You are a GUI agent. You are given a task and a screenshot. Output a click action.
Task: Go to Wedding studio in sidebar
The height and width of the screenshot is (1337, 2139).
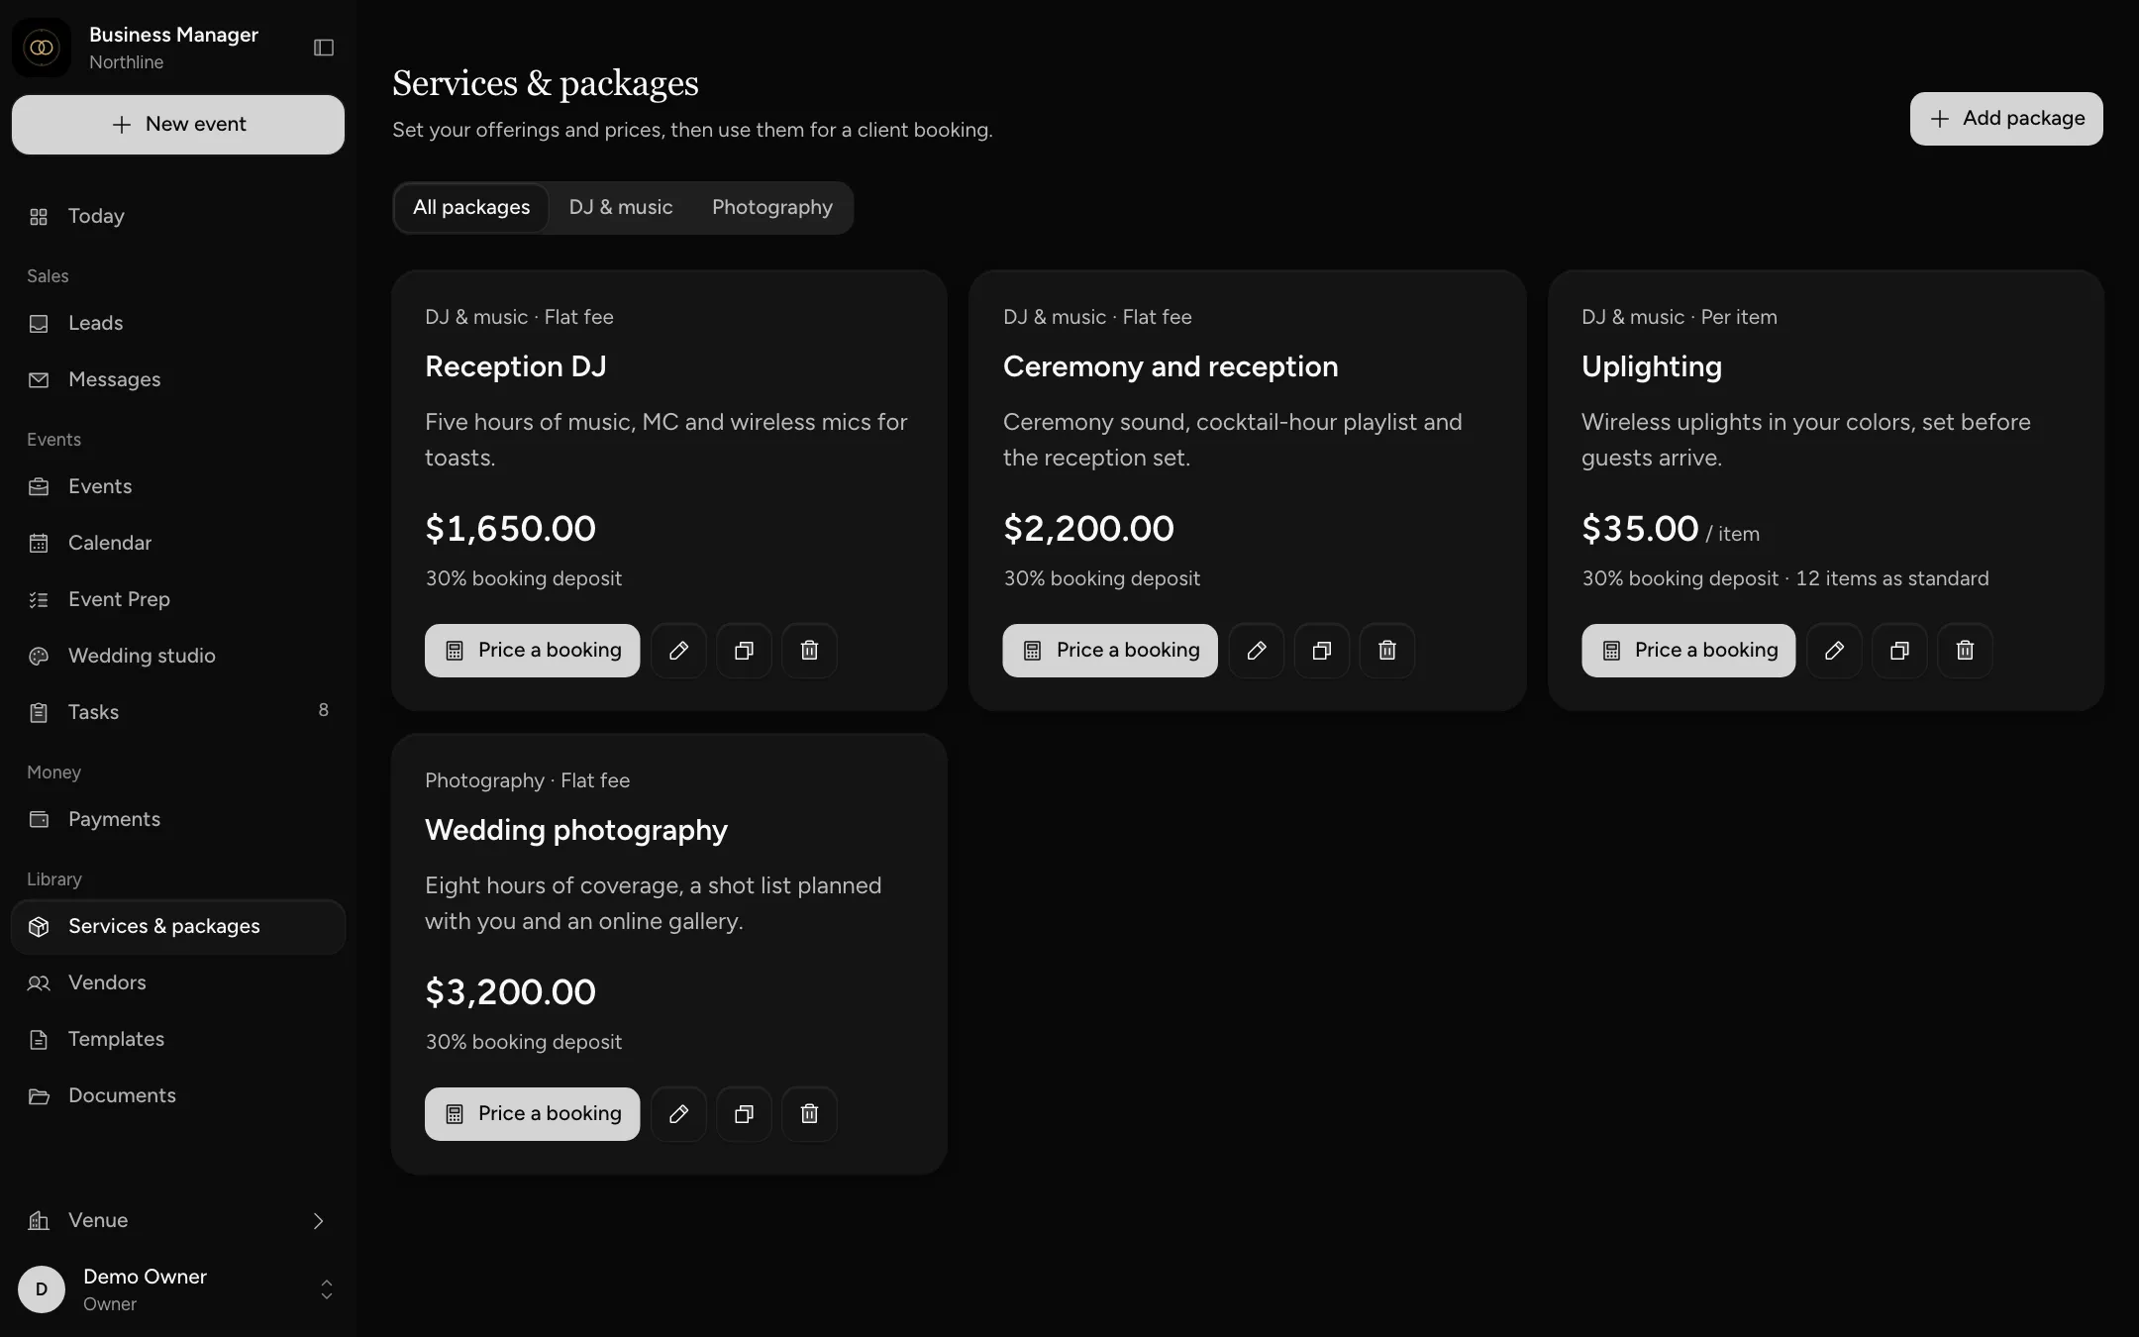[178, 656]
